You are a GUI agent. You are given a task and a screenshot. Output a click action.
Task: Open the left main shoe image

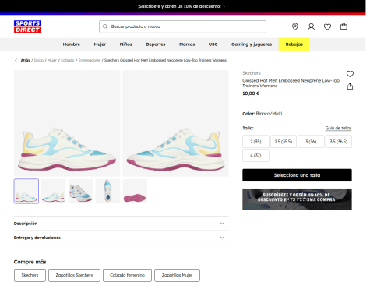pos(67,123)
